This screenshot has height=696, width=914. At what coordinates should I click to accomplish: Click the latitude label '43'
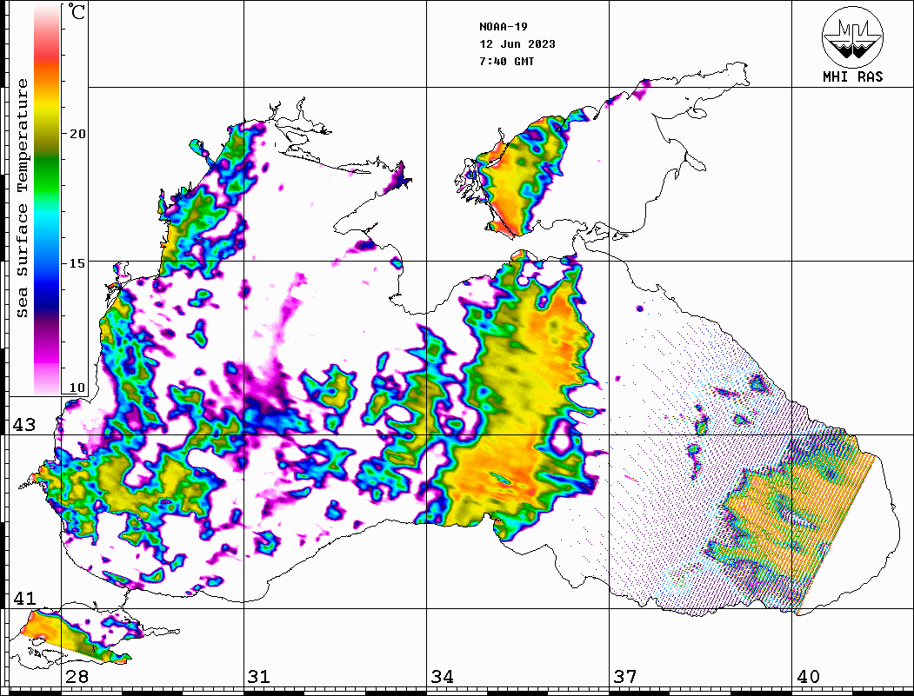click(24, 425)
